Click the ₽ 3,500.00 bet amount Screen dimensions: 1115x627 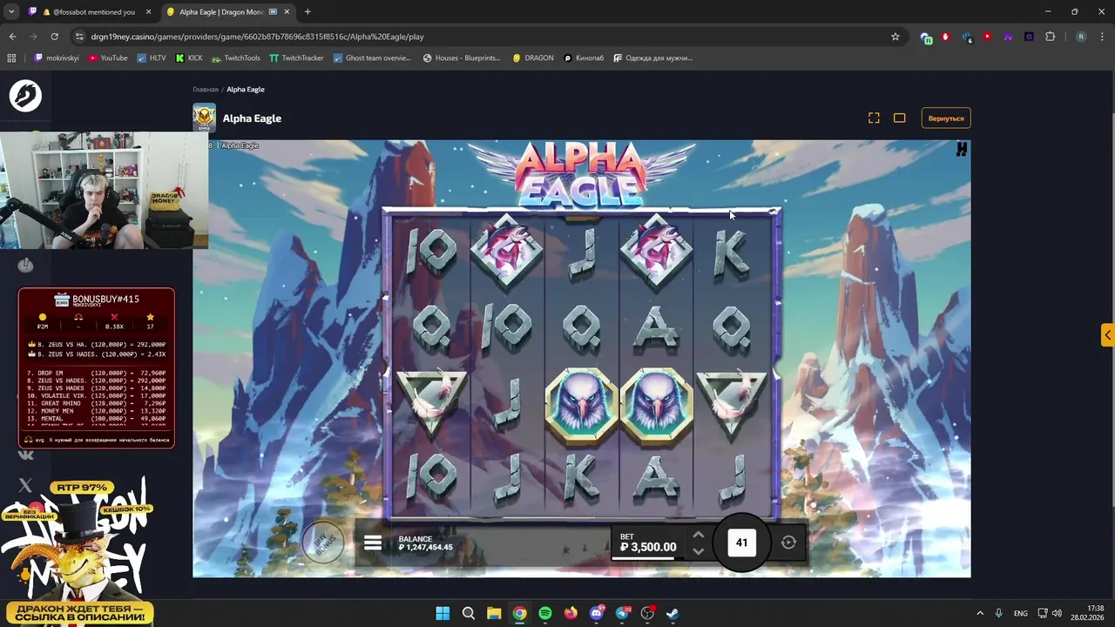click(648, 547)
